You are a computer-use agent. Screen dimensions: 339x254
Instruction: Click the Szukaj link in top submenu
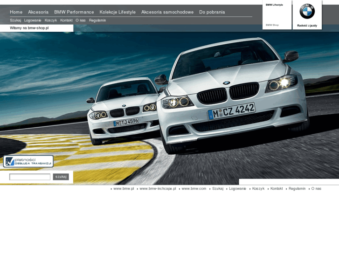pos(15,21)
